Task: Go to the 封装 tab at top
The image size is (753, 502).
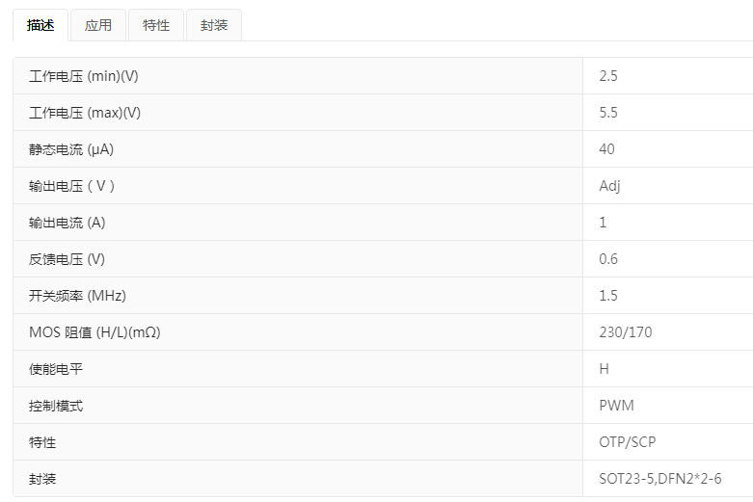Action: click(x=214, y=26)
